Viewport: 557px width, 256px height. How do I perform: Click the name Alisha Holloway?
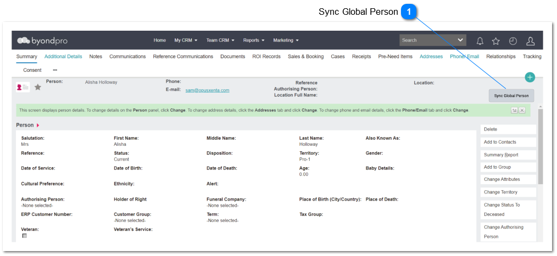(x=101, y=82)
